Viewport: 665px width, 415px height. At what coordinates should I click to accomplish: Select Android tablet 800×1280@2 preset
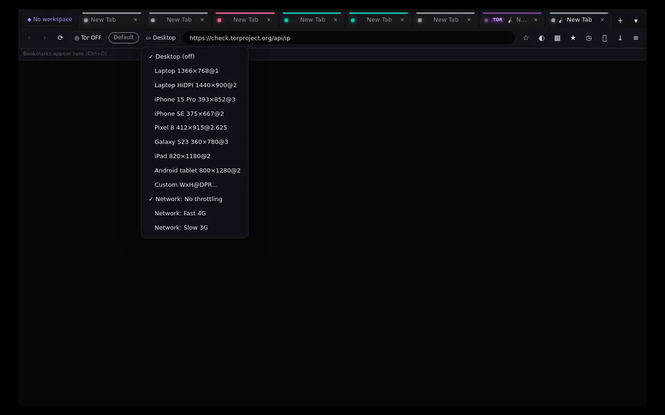pyautogui.click(x=195, y=170)
